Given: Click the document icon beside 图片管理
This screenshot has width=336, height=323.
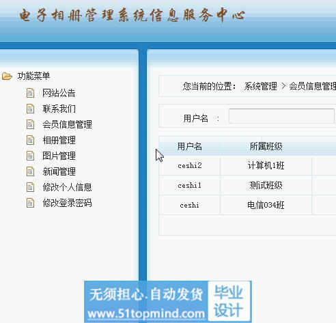Looking at the screenshot, I should tap(30, 156).
